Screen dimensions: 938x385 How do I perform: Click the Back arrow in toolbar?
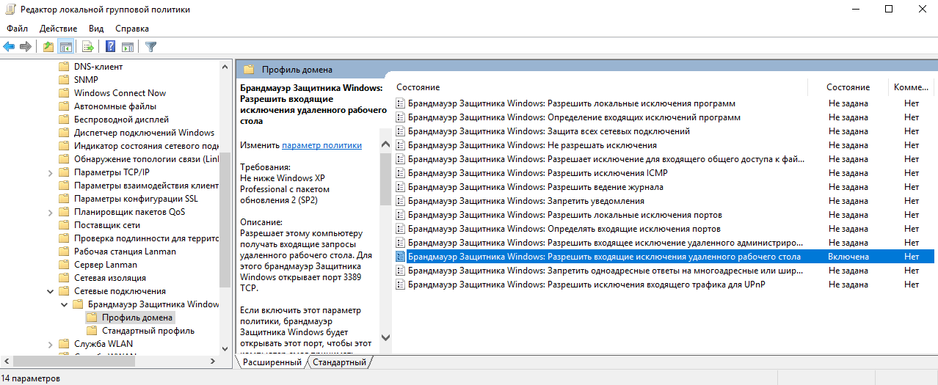point(9,47)
